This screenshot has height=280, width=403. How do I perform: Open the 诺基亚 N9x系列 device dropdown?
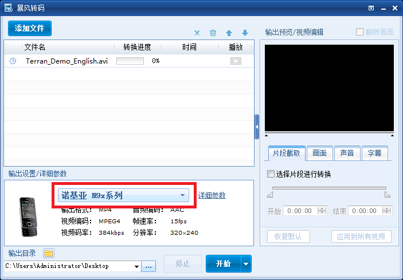coord(123,195)
